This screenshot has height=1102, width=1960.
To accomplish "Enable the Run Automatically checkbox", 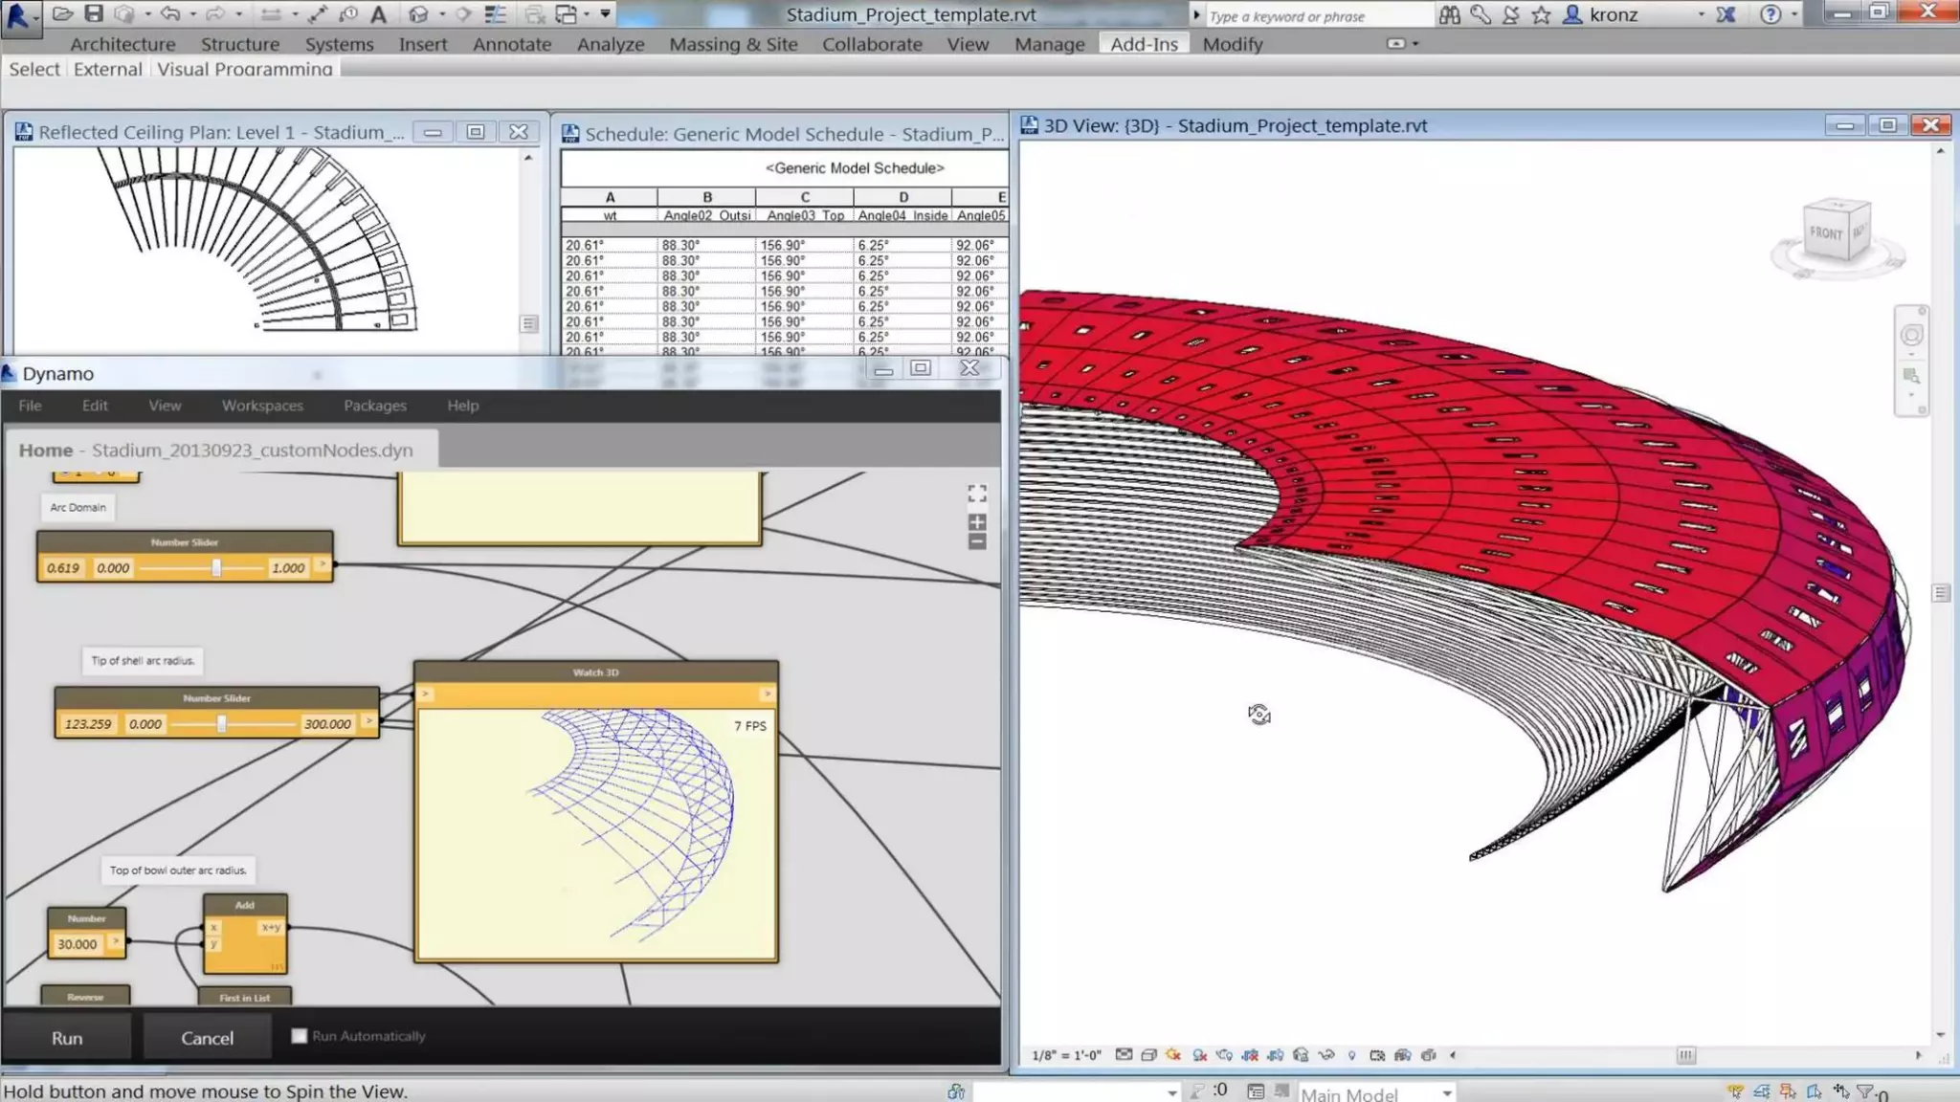I will pyautogui.click(x=300, y=1036).
